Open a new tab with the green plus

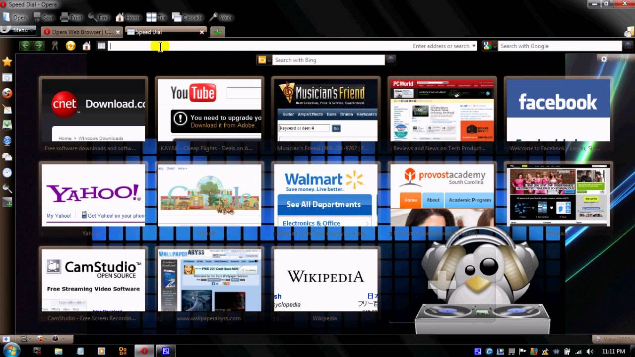point(217,32)
